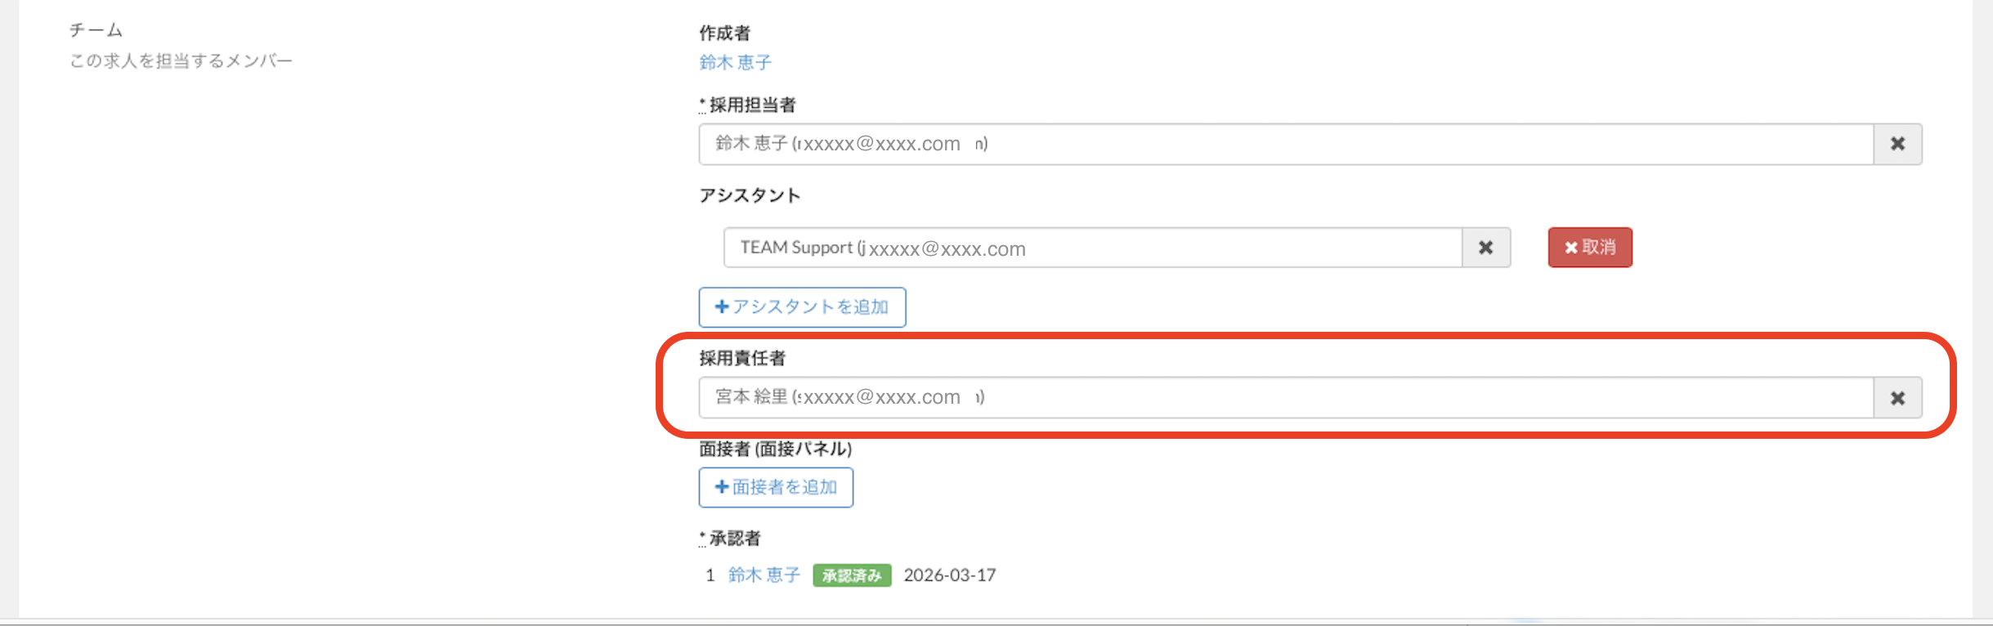Screen dimensions: 1993x626
Task: Click the 承認者 section label
Action: click(734, 539)
